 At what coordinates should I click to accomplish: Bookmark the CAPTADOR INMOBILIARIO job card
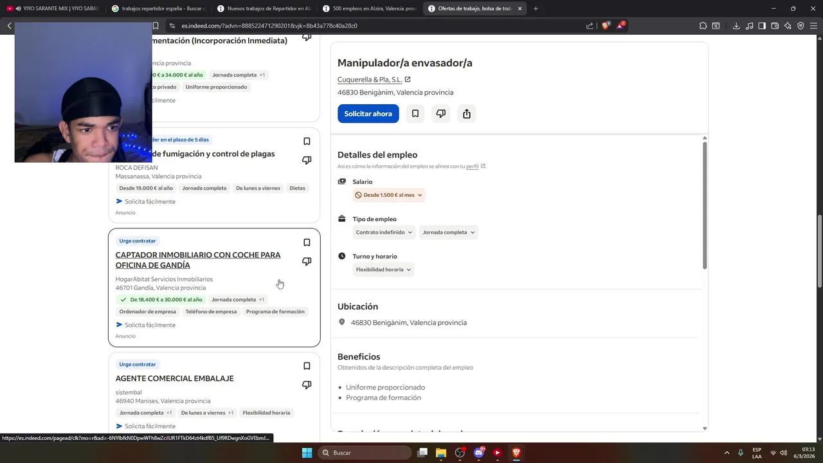pyautogui.click(x=307, y=242)
